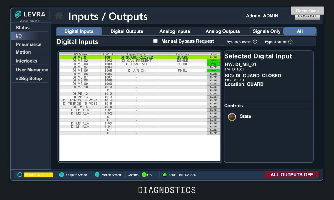Viewport: 334px width, 200px height.
Task: Open the Digital Inputs tab
Action: coord(79,31)
